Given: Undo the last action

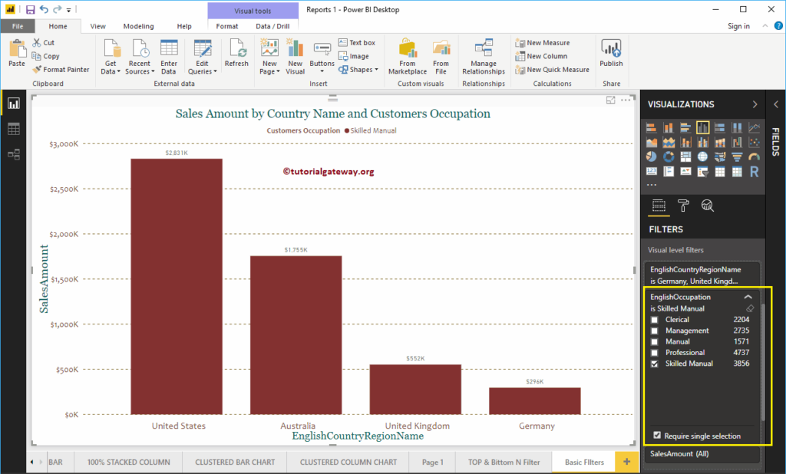Looking at the screenshot, I should 44,9.
